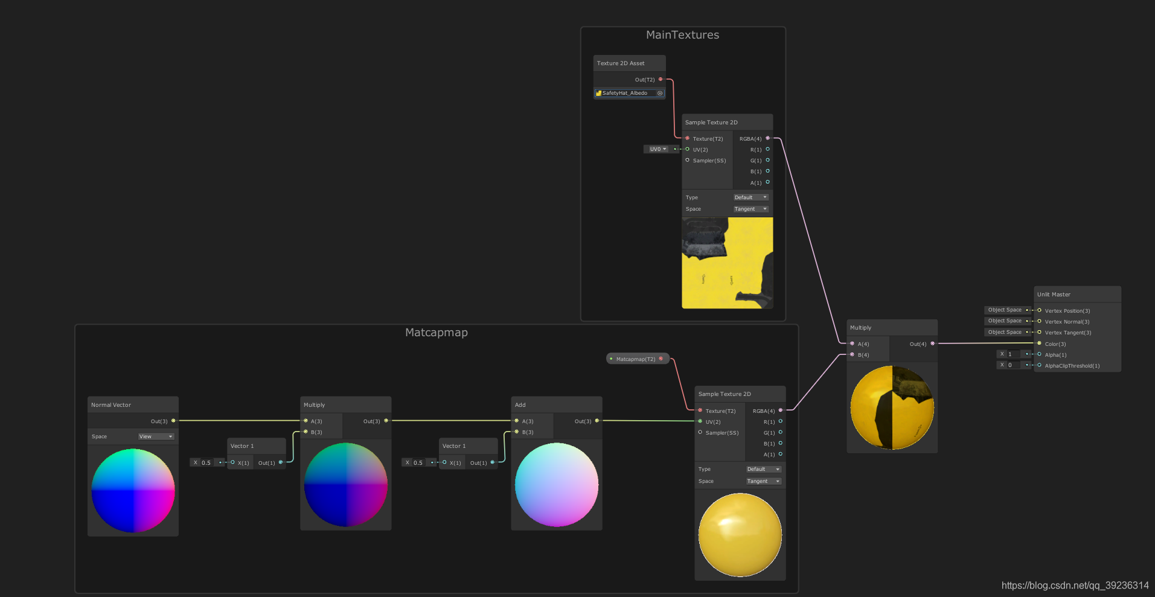The width and height of the screenshot is (1155, 597).
Task: Click the Matcapmap(T2) property pill port
Action: pyautogui.click(x=661, y=358)
